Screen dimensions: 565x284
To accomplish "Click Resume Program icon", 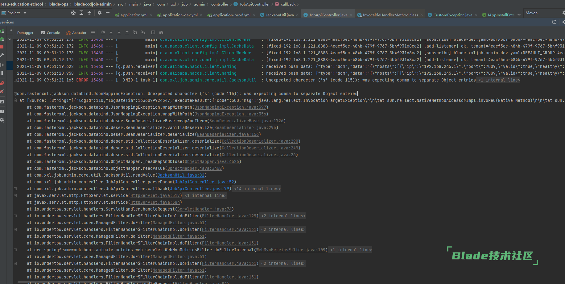I will click(x=2, y=65).
